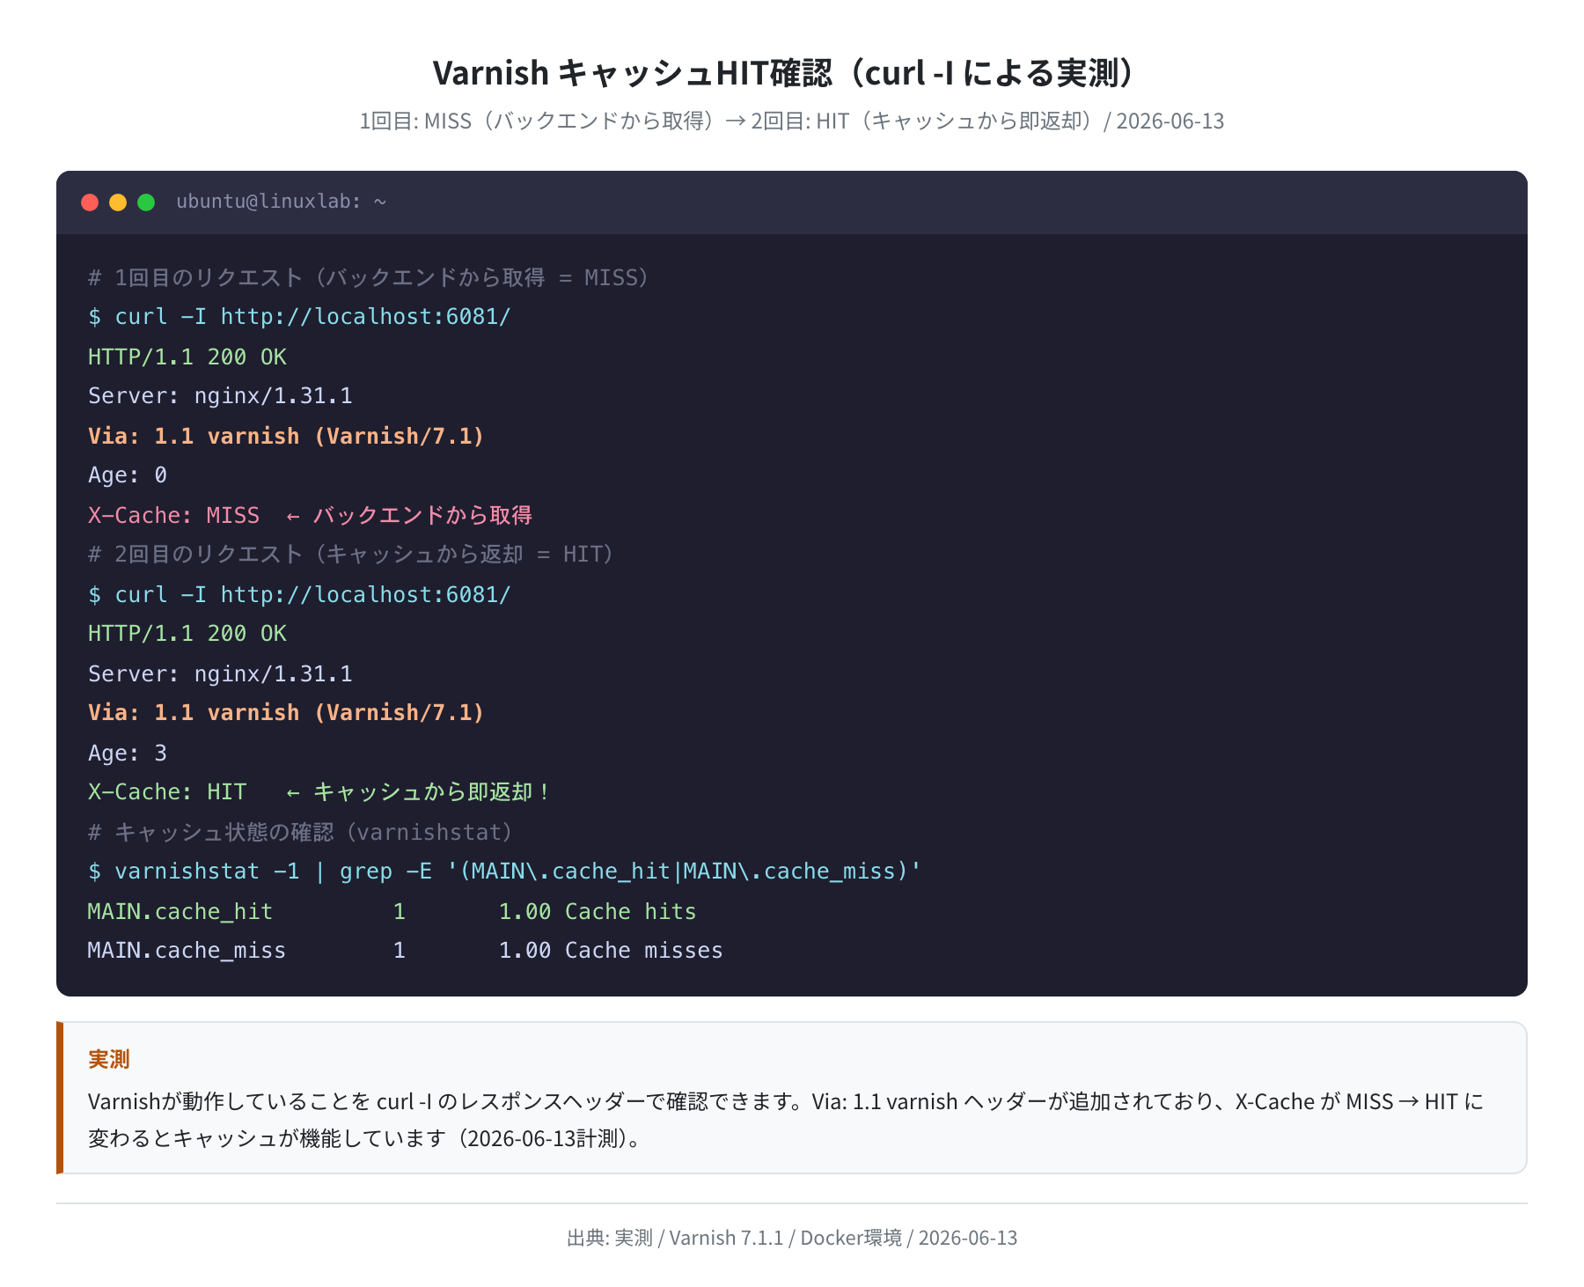
Task: Click the subtitle starting with 1回目: MISS
Action: click(x=791, y=121)
